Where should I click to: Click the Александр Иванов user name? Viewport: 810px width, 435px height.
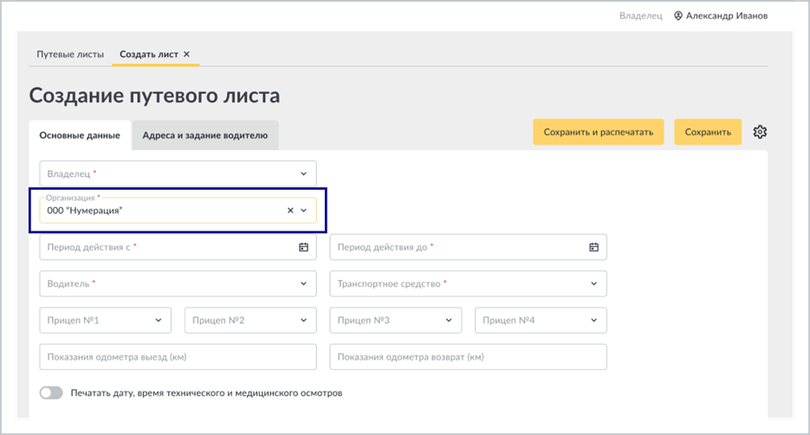point(726,16)
